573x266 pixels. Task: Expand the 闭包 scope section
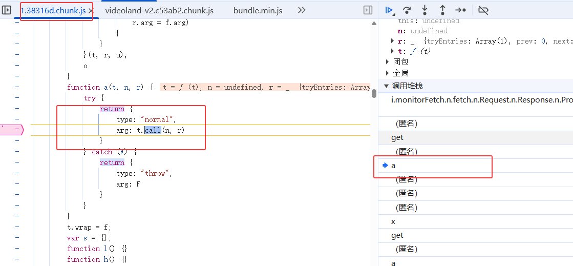(387, 62)
